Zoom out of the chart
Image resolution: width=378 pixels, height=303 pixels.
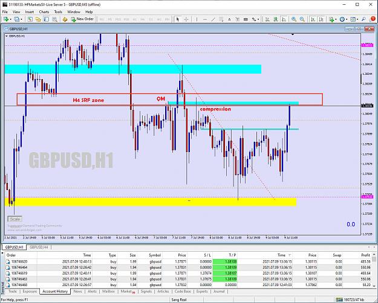pyautogui.click(x=302, y=19)
